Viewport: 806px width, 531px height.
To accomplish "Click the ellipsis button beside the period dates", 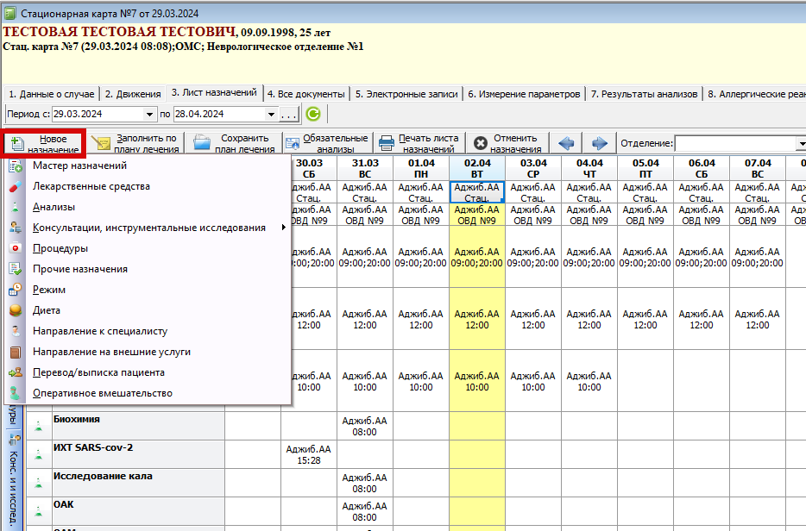I will [289, 114].
